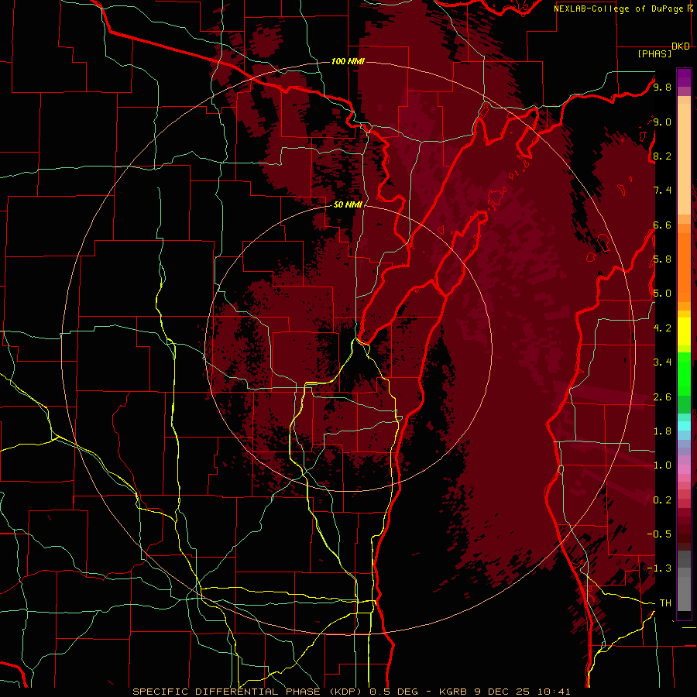Click the 1.8 value on the legend
697x697 pixels.
point(662,431)
